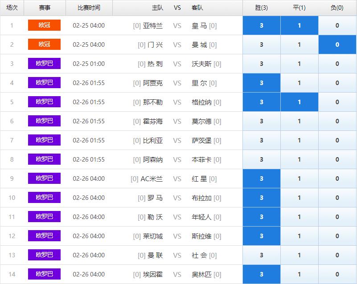
Task: Choose loss (0) for 阿贾克 vs 里尔
Action: pyautogui.click(x=337, y=83)
